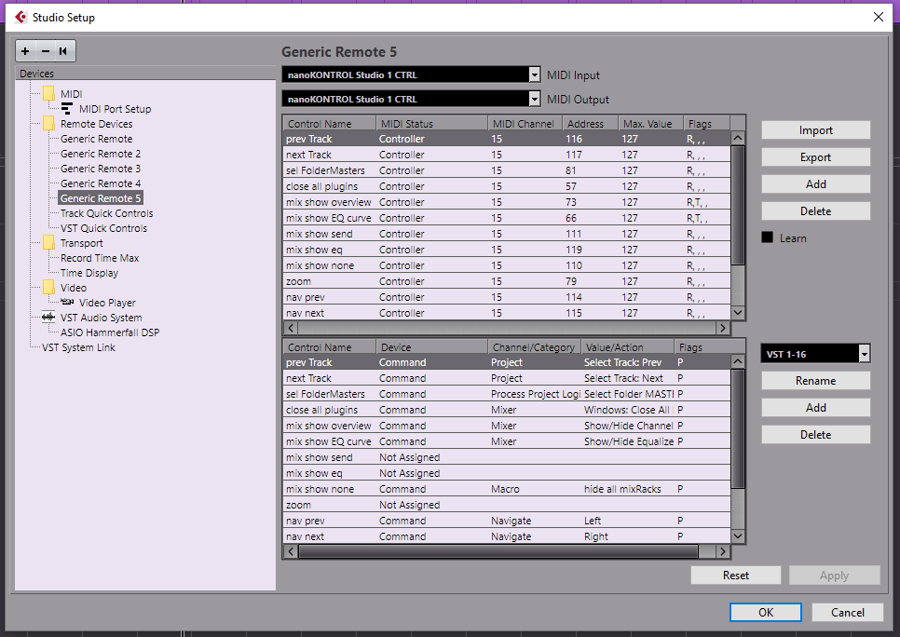Select Generic Remote 3 in the Devices tree
This screenshot has height=637, width=900.
click(100, 168)
